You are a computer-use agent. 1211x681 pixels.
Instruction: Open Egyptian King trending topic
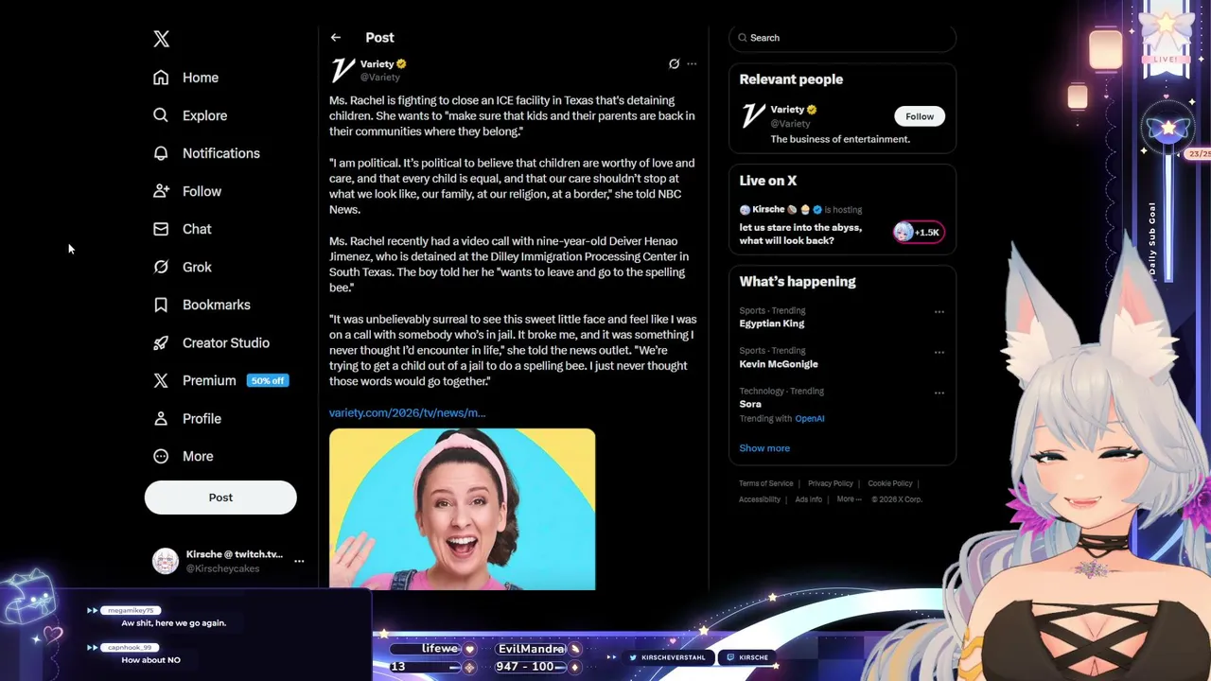(772, 323)
